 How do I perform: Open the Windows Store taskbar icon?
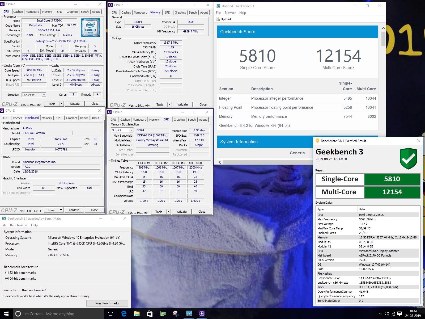(150, 314)
